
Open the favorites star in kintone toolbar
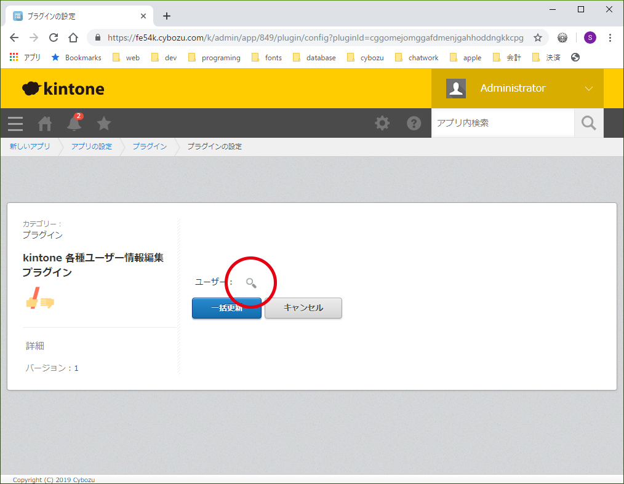[104, 123]
